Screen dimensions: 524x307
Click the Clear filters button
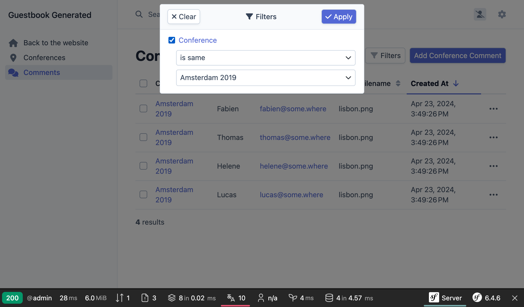point(184,17)
